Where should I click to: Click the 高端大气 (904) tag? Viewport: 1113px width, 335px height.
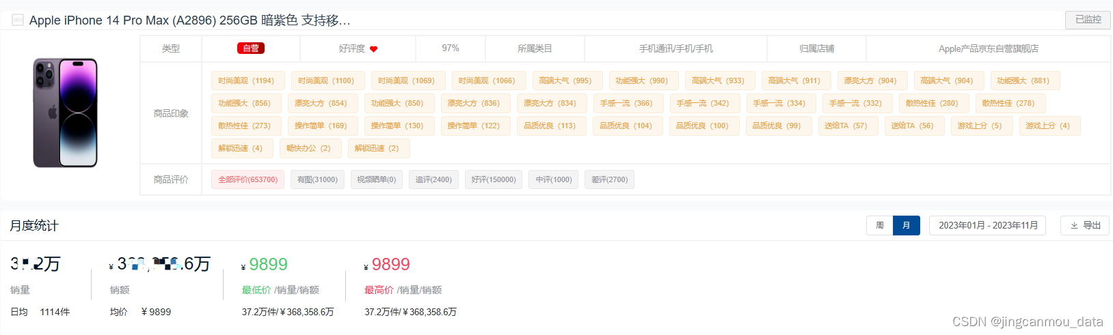[x=949, y=81]
